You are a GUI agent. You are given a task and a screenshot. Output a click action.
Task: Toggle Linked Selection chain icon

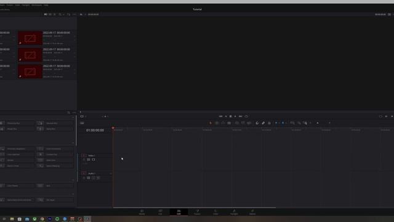pyautogui.click(x=263, y=123)
